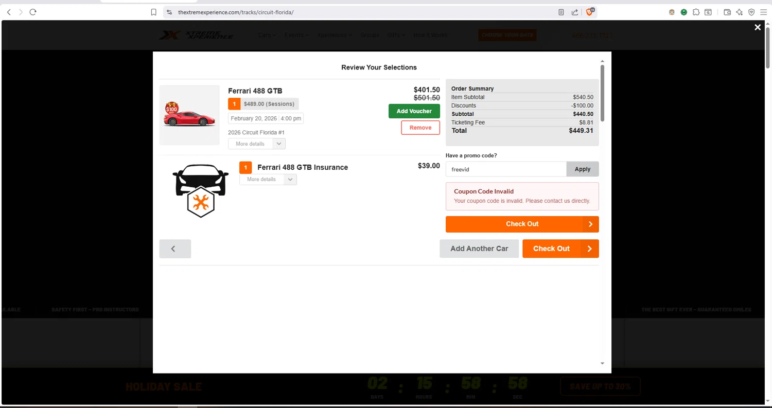This screenshot has height=408, width=772.
Task: Click the Ferrari insurance wrench-car icon
Action: tap(200, 191)
